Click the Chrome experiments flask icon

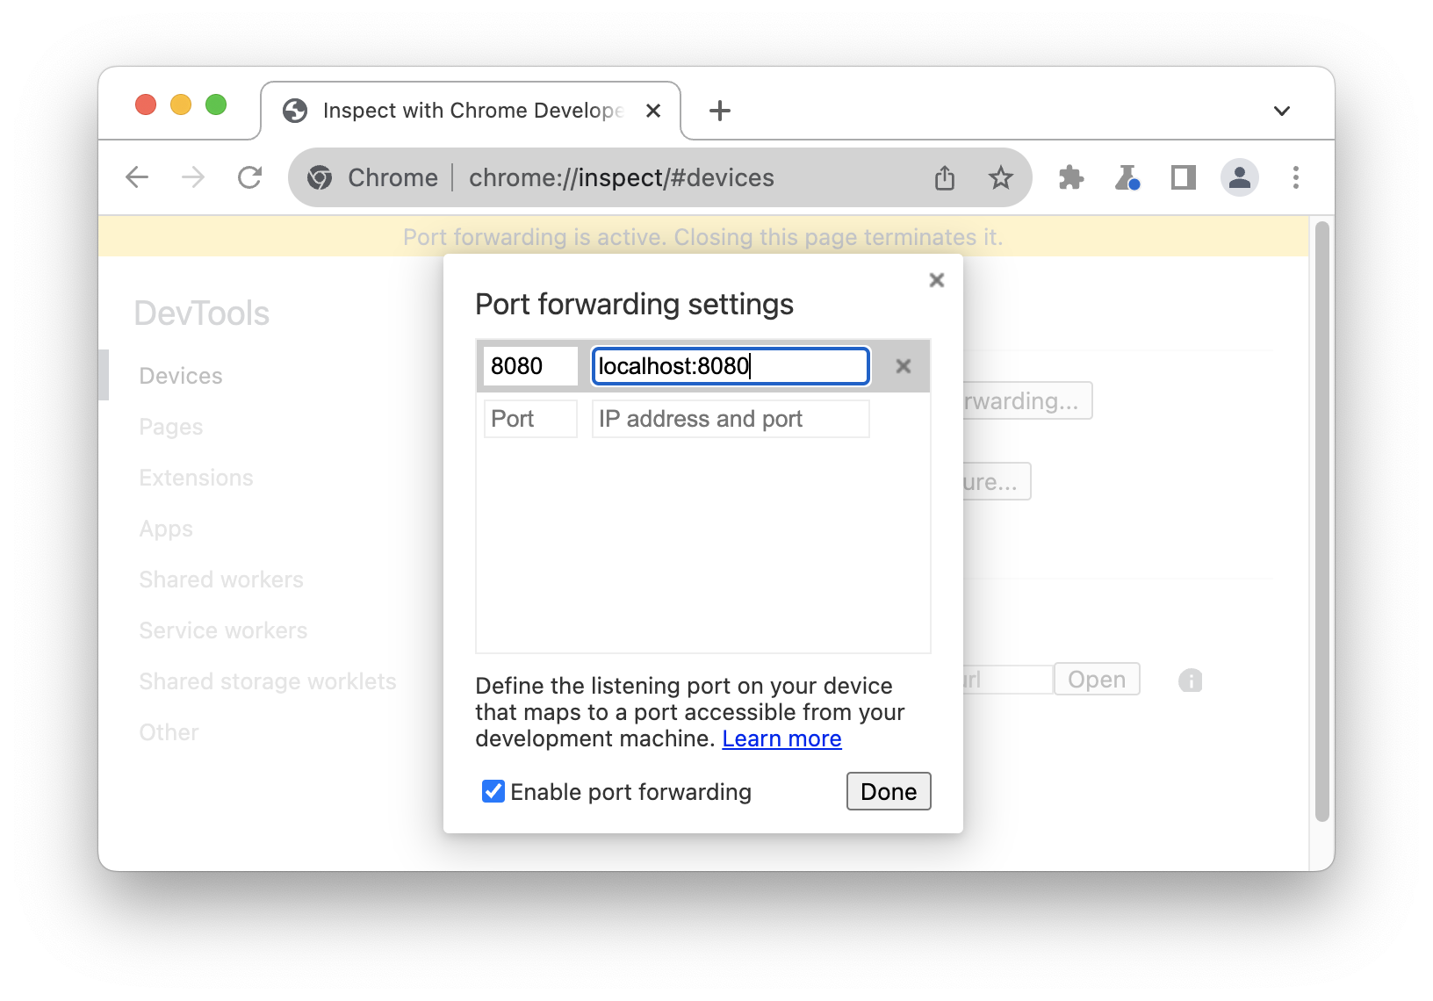(1127, 177)
